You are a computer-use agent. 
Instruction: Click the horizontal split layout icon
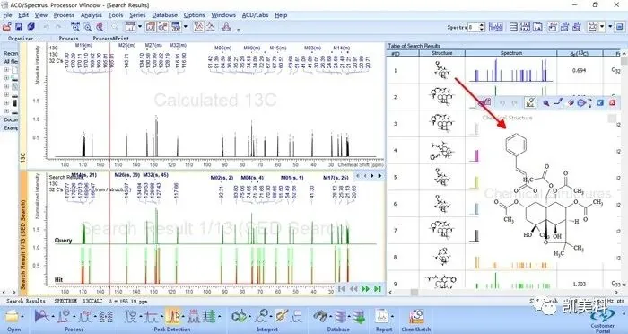pyautogui.click(x=513, y=27)
